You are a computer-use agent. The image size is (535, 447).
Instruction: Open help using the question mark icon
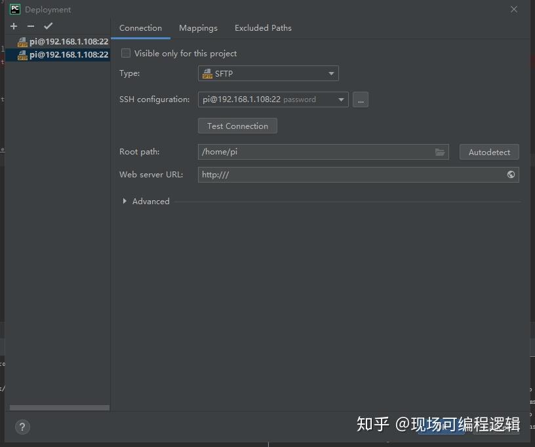coord(22,427)
